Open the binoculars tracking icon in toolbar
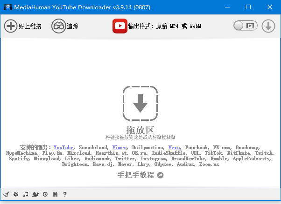 coord(59,26)
